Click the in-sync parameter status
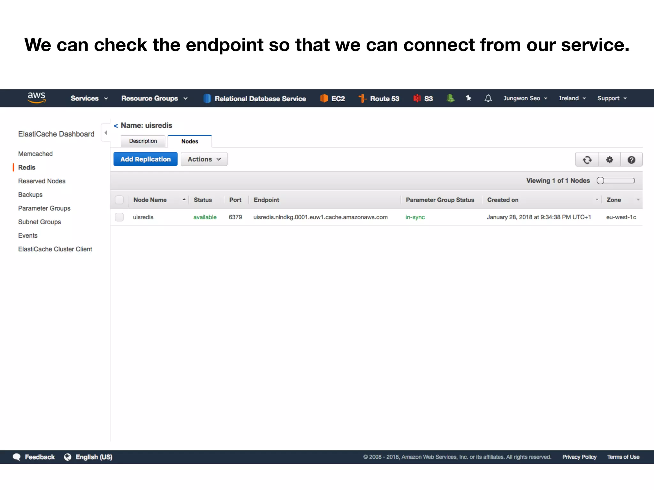 coord(415,217)
